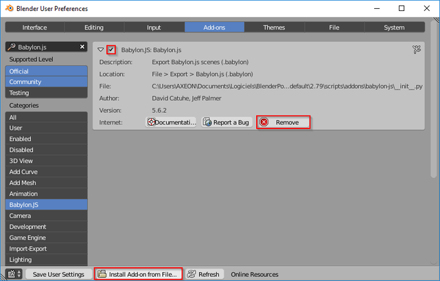
Task: Open Online Resources link
Action: coord(255,274)
